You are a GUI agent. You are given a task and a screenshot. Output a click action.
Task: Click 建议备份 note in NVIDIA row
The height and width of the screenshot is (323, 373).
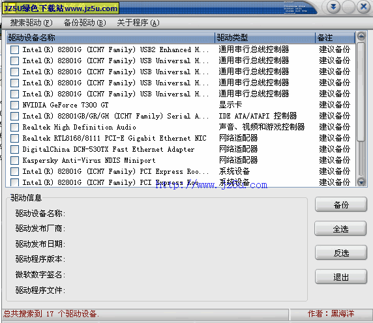point(335,105)
